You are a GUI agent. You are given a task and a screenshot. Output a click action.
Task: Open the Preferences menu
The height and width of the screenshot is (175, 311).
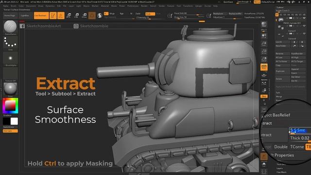(133, 6)
